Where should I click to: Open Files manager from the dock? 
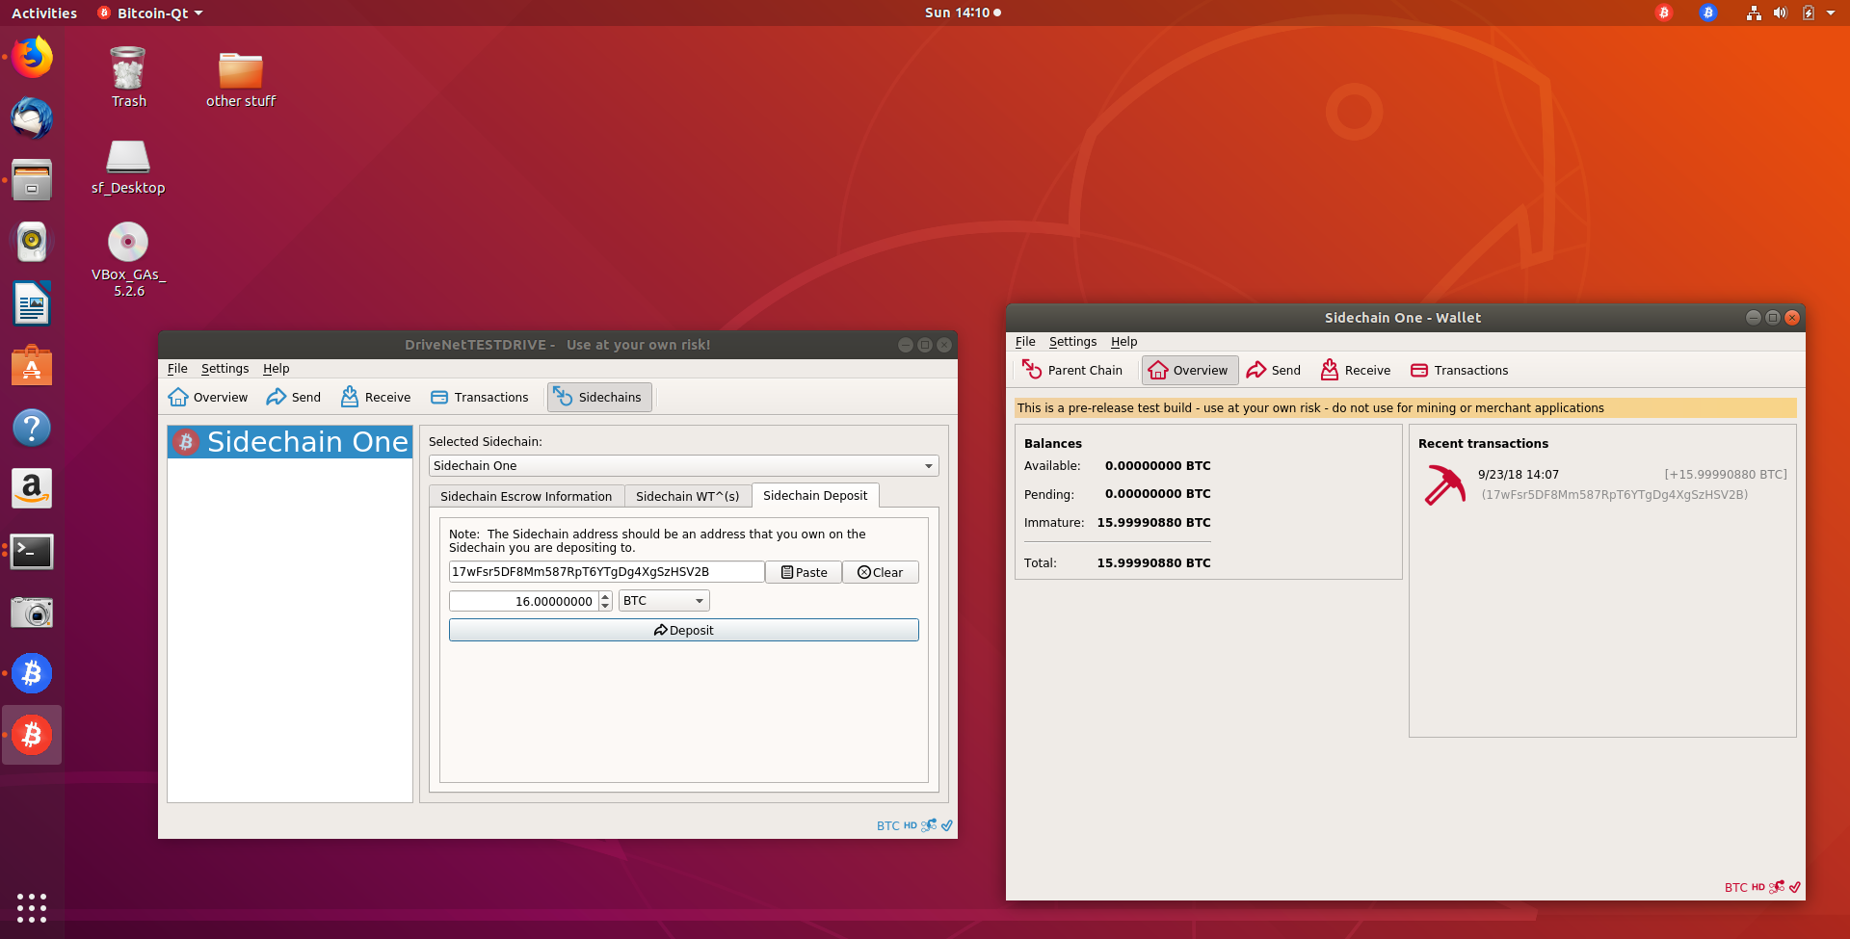tap(32, 180)
